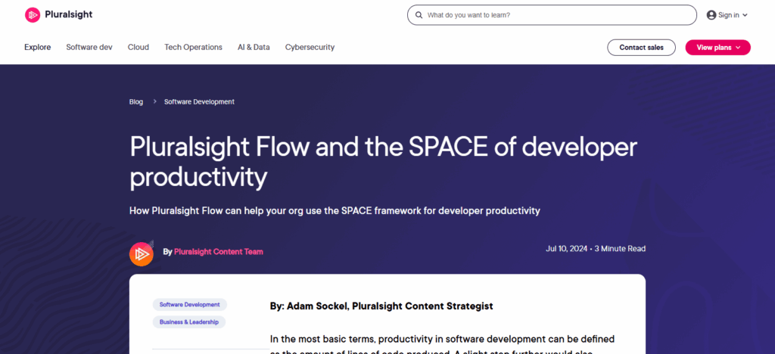Viewport: 775px width, 354px height.
Task: Select the AI & Data navigation item
Action: pyautogui.click(x=254, y=47)
